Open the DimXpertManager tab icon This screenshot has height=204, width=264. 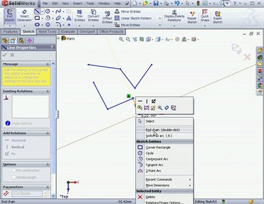(x=30, y=40)
